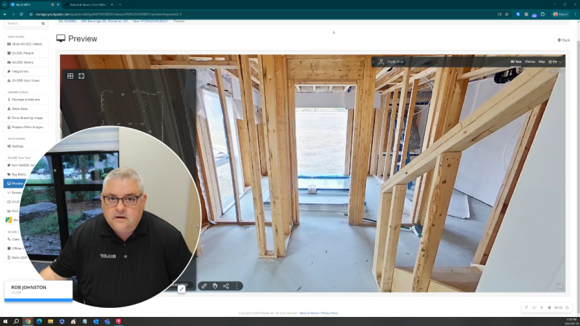Click the measure ruler tool icon
Viewport: 580px width, 326px height.
[x=204, y=286]
